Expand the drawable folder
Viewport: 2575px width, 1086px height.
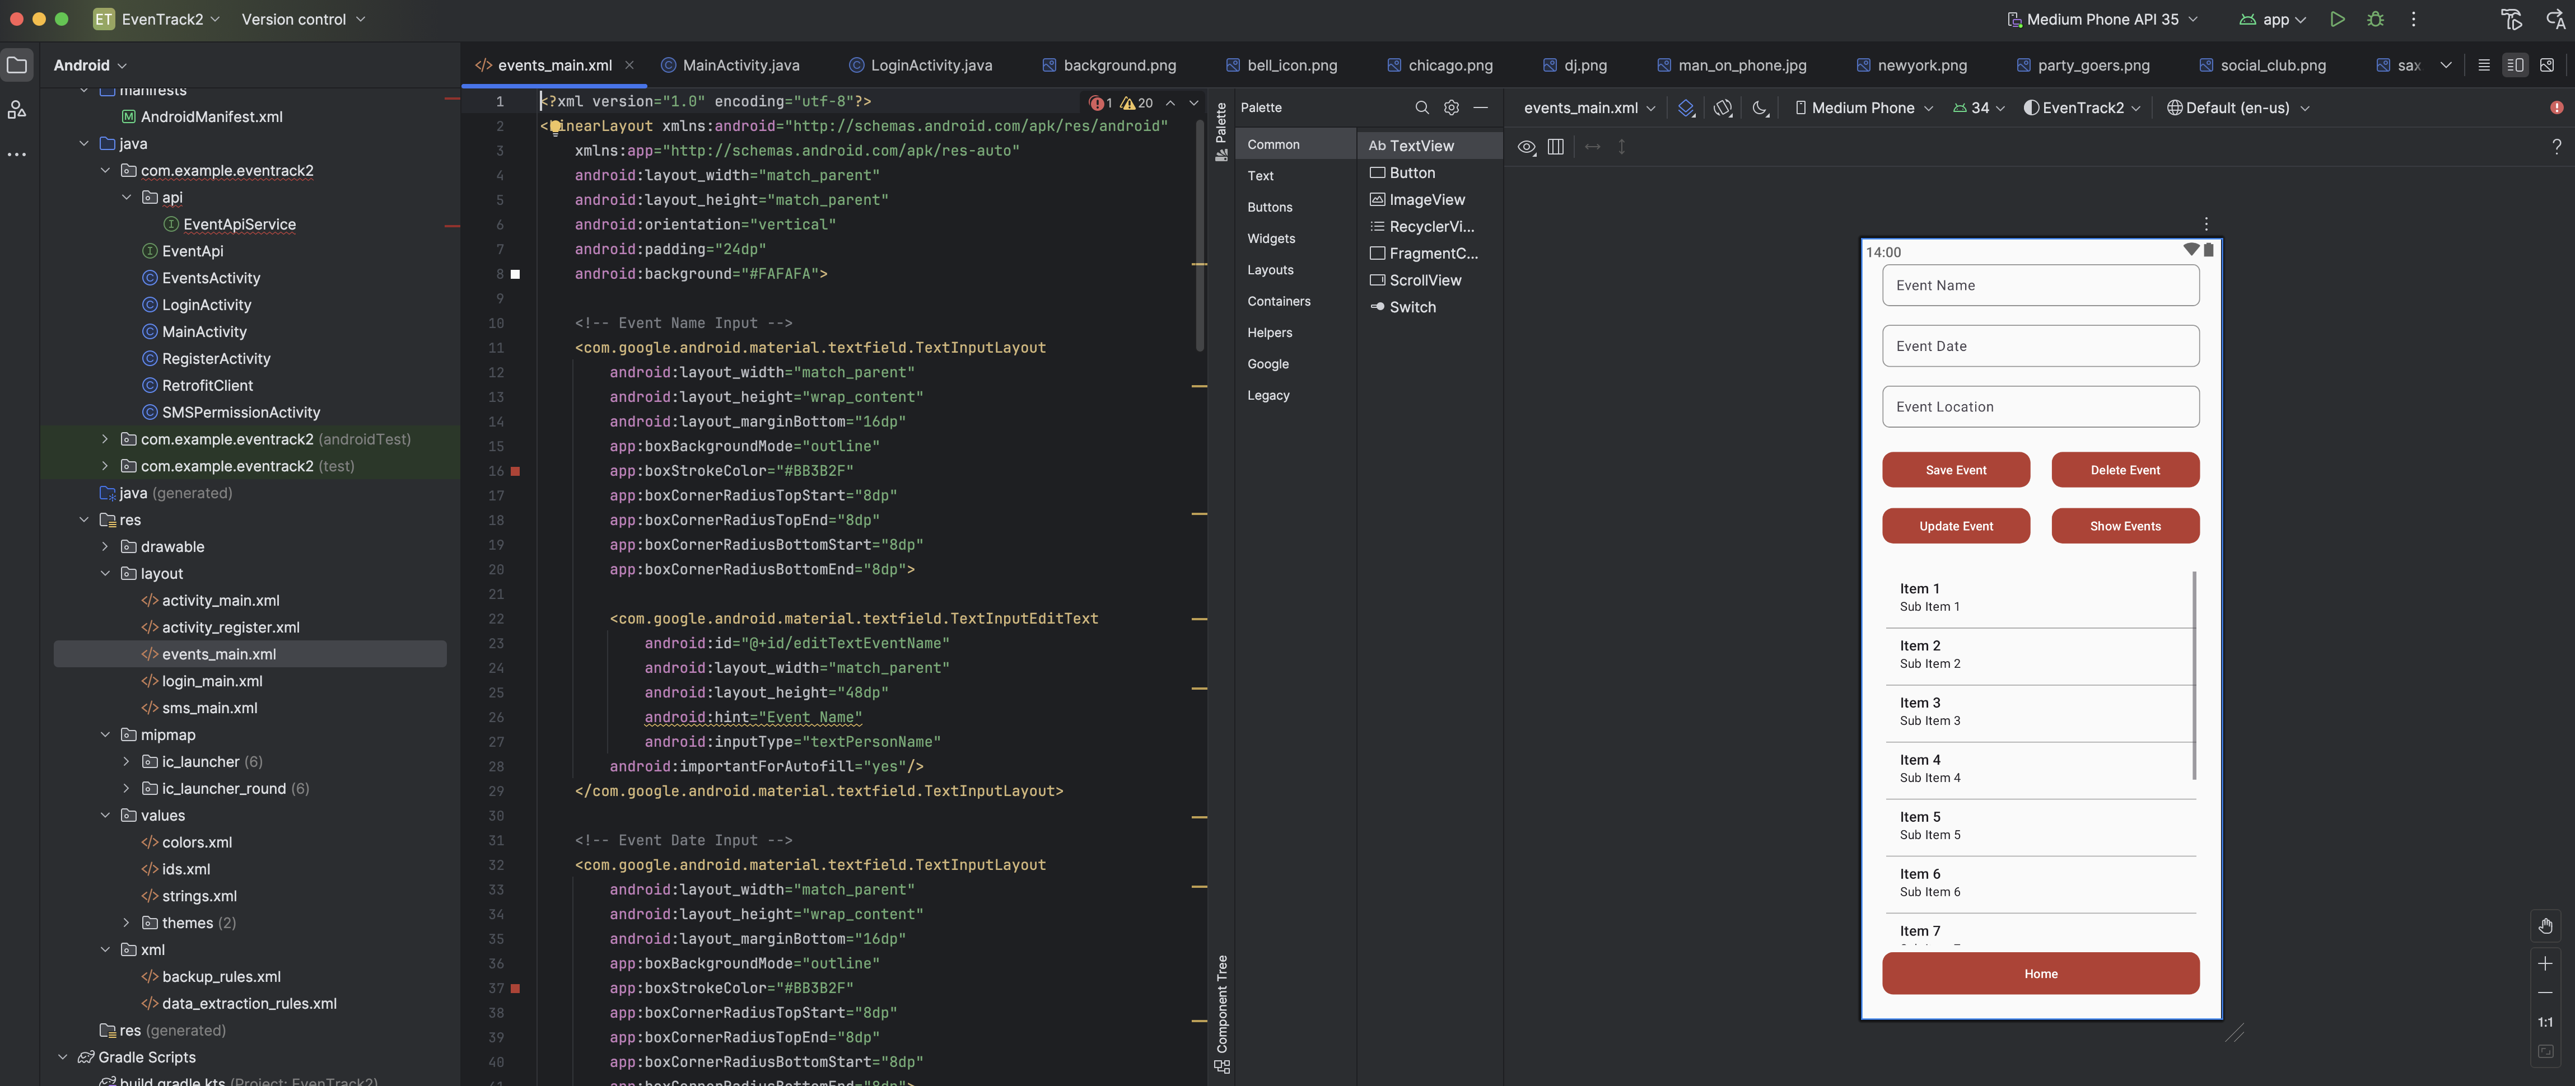tap(105, 546)
